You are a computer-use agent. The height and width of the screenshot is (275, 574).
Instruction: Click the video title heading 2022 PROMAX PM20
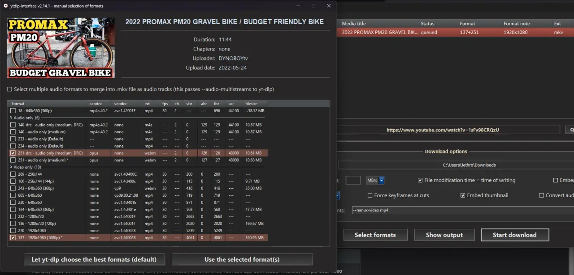pyautogui.click(x=224, y=21)
